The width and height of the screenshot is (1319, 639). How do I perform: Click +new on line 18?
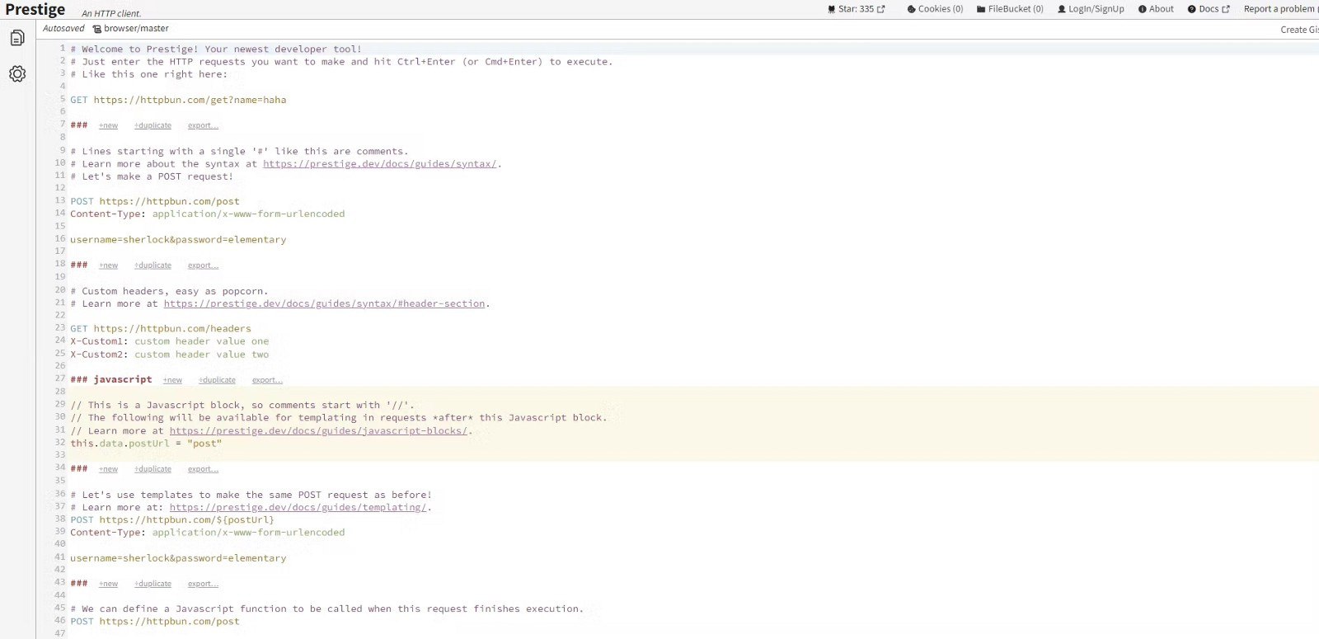(x=109, y=265)
